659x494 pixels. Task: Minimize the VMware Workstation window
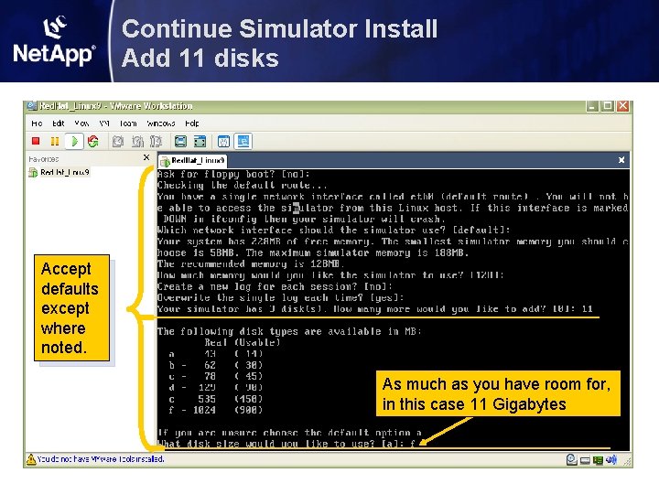point(592,106)
